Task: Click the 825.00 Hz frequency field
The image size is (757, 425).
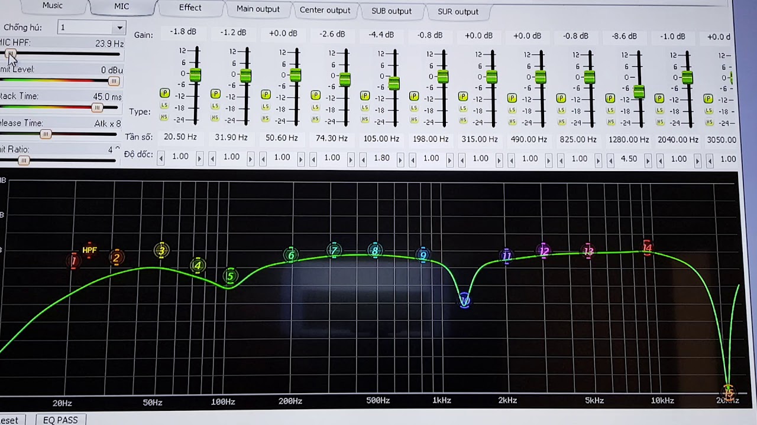Action: [577, 139]
